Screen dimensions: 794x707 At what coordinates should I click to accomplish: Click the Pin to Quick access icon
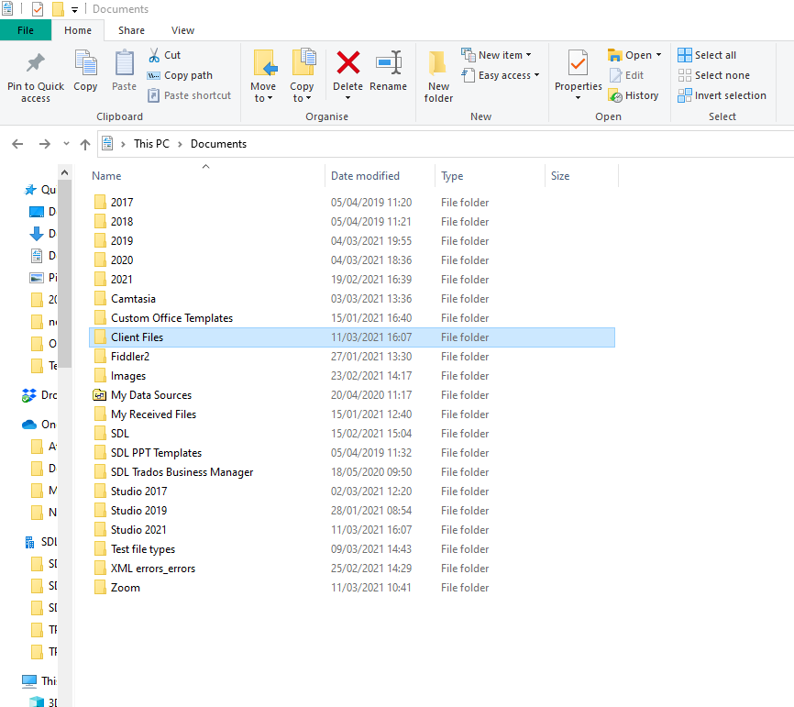(x=36, y=64)
